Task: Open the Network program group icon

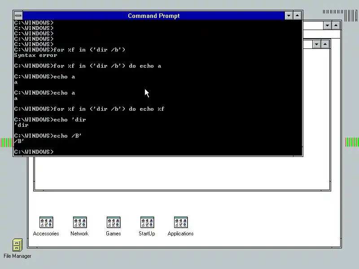Action: click(80, 222)
